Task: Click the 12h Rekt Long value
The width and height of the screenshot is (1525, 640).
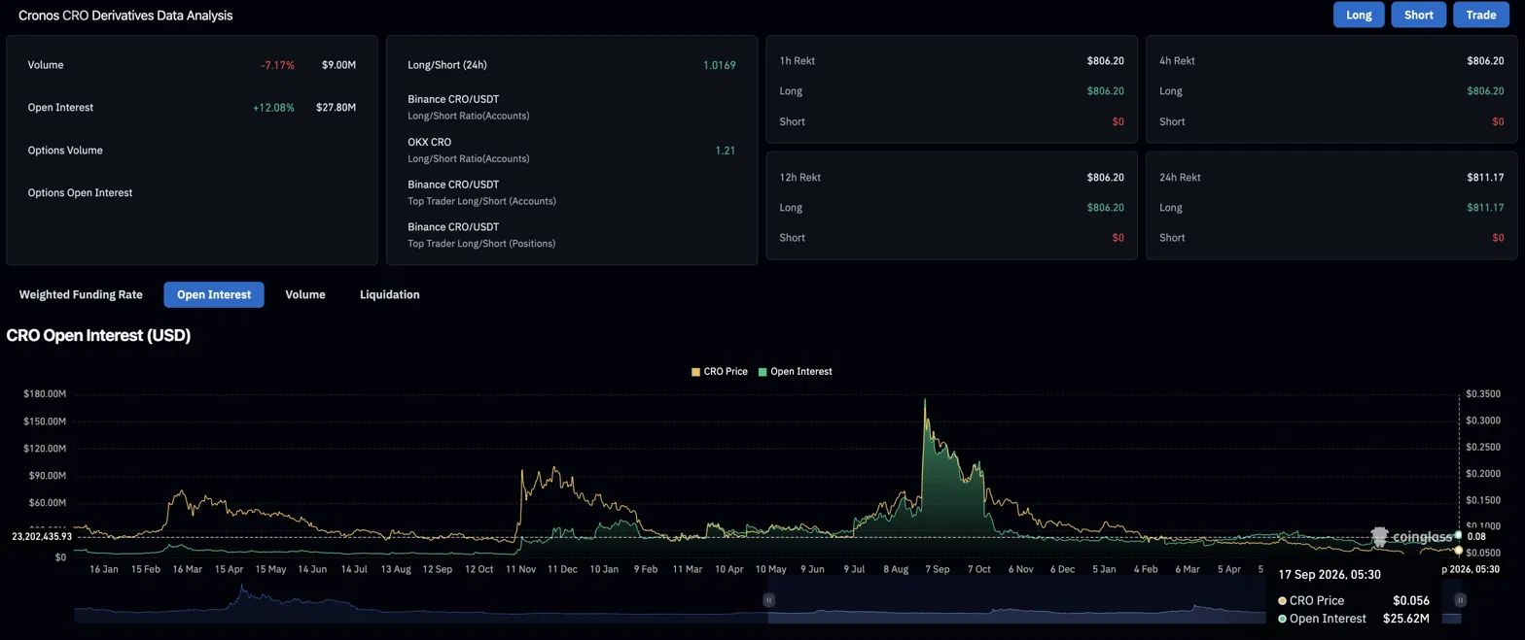Action: click(x=1105, y=208)
